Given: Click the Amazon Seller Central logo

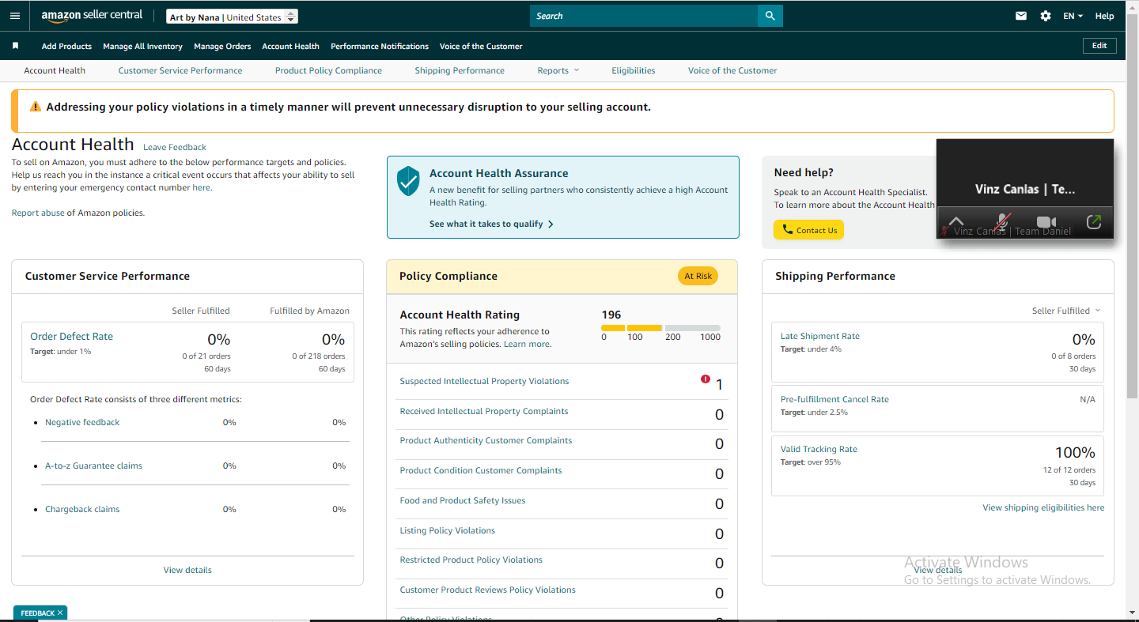Looking at the screenshot, I should (x=92, y=16).
